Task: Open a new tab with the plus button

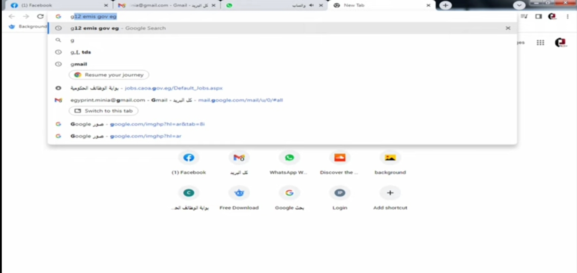Action: pyautogui.click(x=445, y=5)
